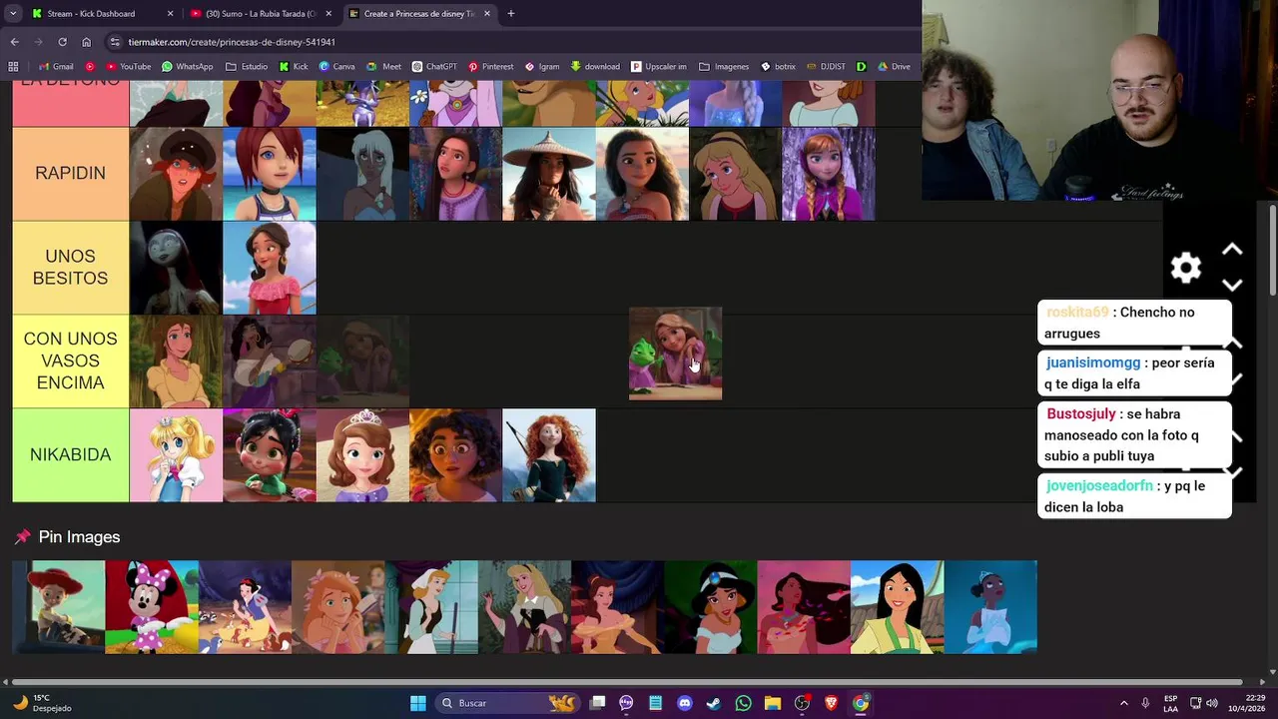Open the Drive bookmark
1278x719 pixels.
[x=893, y=67]
